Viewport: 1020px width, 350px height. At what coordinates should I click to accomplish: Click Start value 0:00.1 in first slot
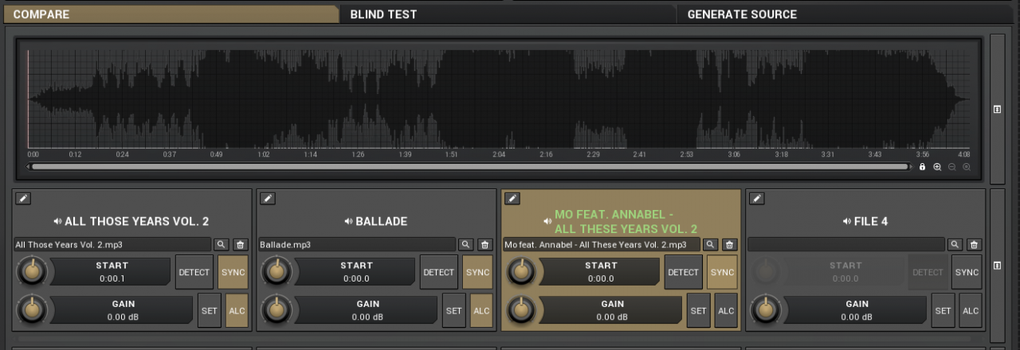pyautogui.click(x=112, y=278)
